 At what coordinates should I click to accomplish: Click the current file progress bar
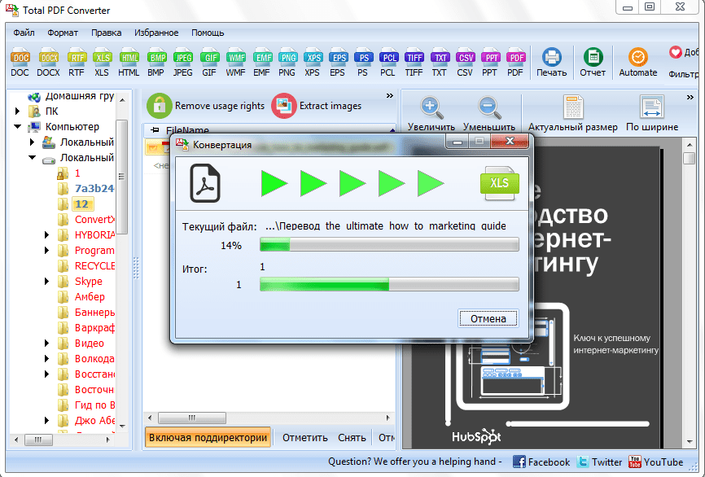coord(388,245)
